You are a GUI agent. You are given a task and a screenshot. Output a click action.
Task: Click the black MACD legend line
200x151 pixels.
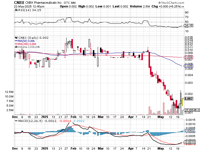point(16,121)
